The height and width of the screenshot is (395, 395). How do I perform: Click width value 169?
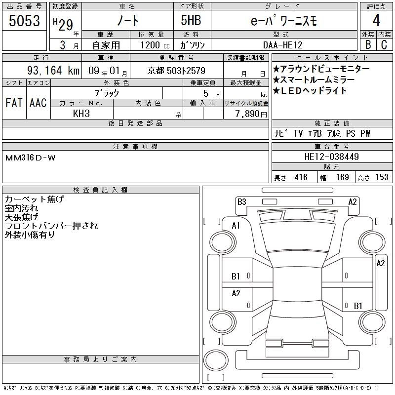point(342,177)
